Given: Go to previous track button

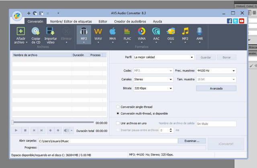Looking at the screenshot, I should pos(34,130).
